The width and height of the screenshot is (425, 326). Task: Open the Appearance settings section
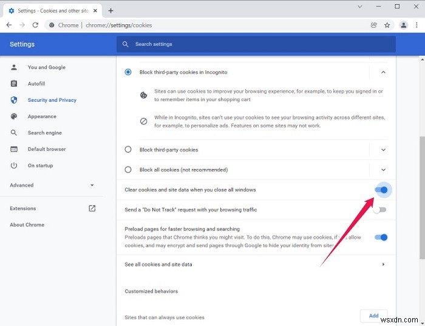pyautogui.click(x=42, y=116)
